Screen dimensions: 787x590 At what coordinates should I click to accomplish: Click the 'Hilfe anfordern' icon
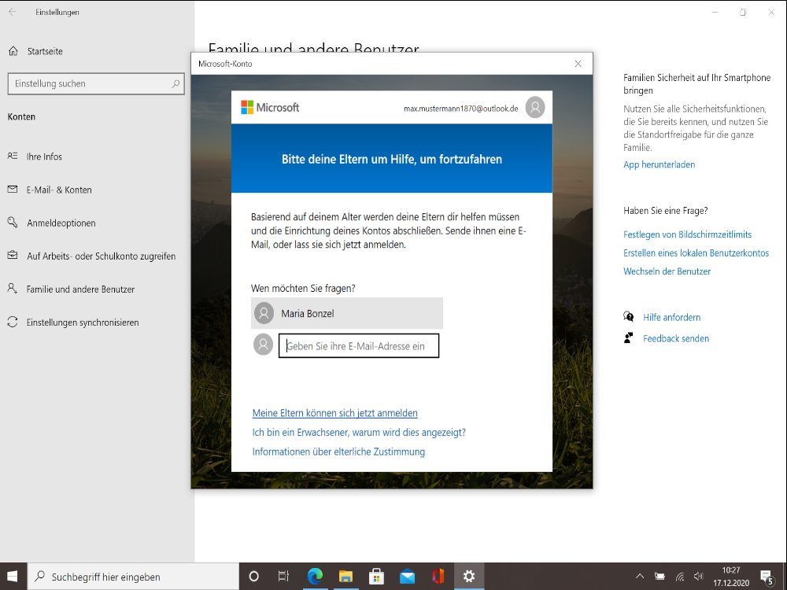(x=629, y=317)
